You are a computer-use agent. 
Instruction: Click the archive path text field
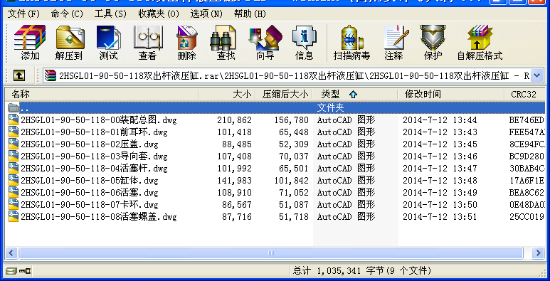click(x=287, y=75)
